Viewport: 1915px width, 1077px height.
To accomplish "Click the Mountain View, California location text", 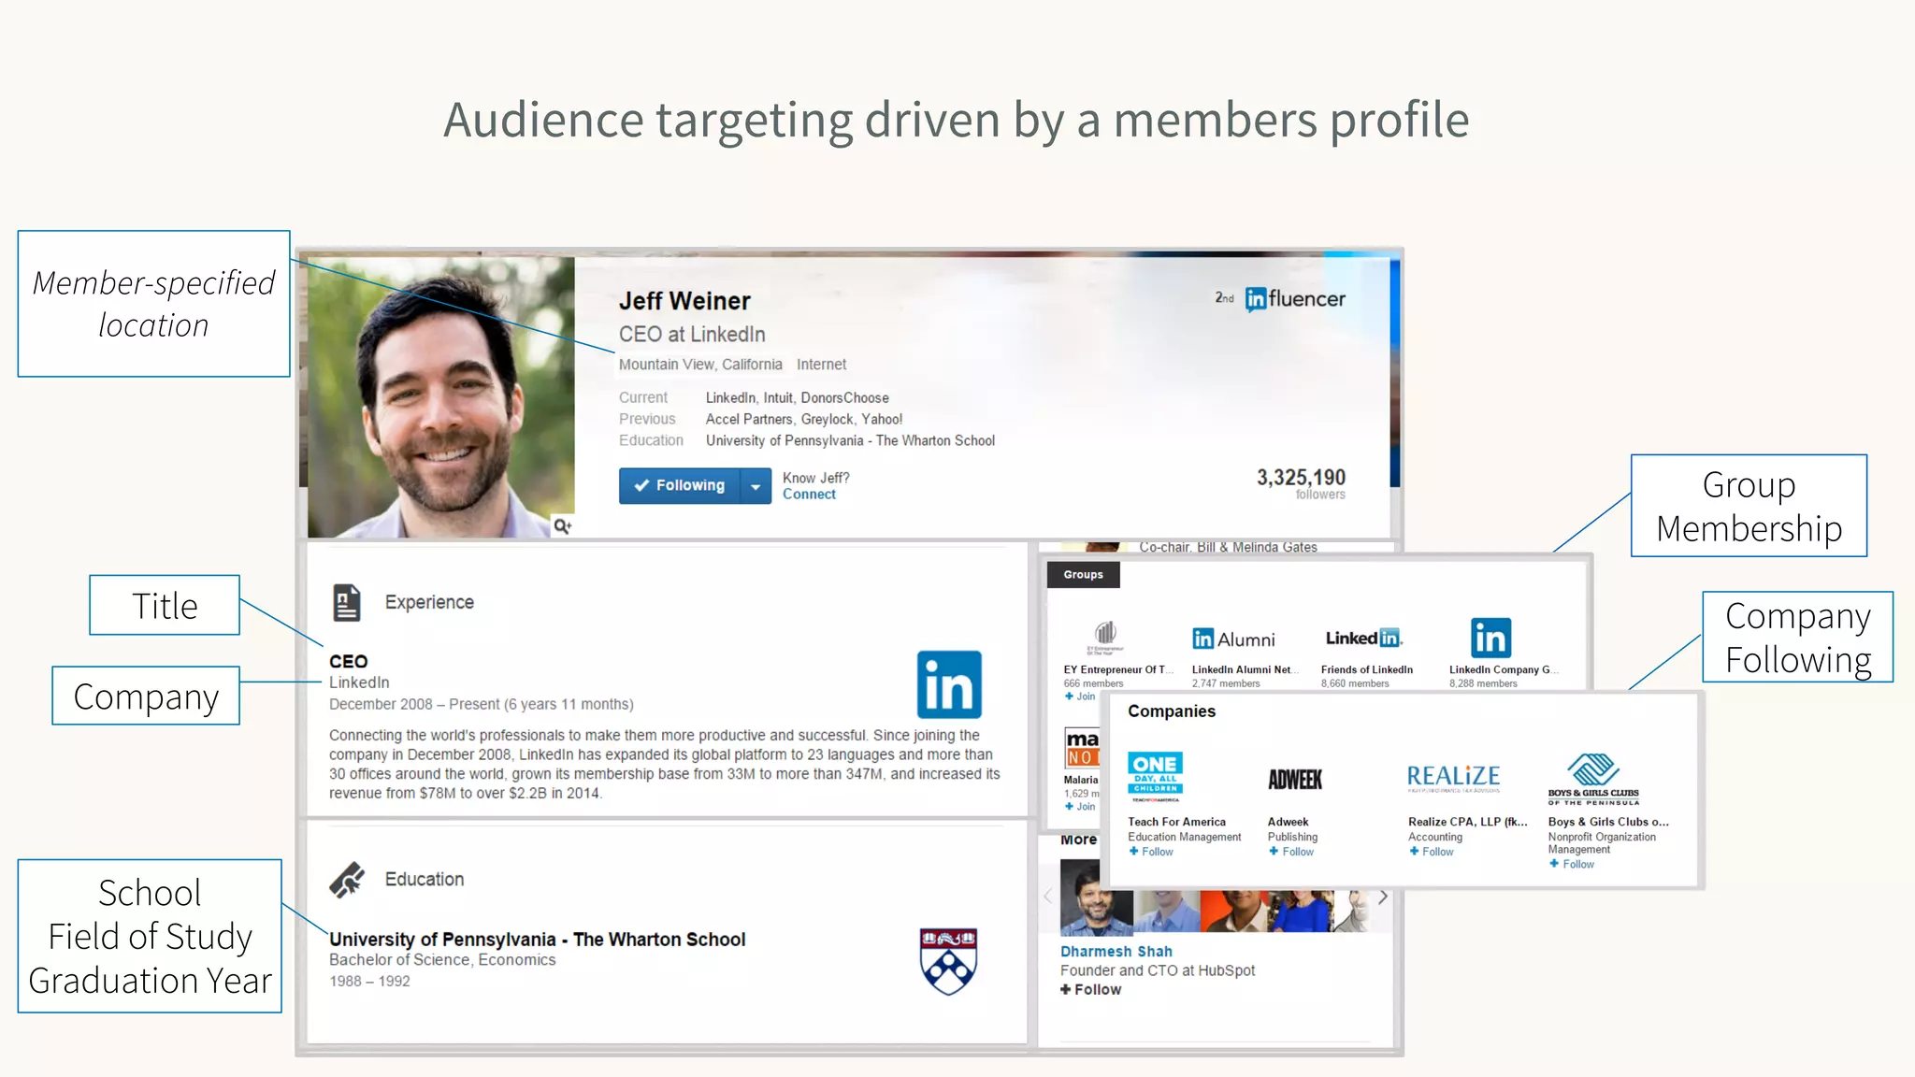I will pos(700,365).
